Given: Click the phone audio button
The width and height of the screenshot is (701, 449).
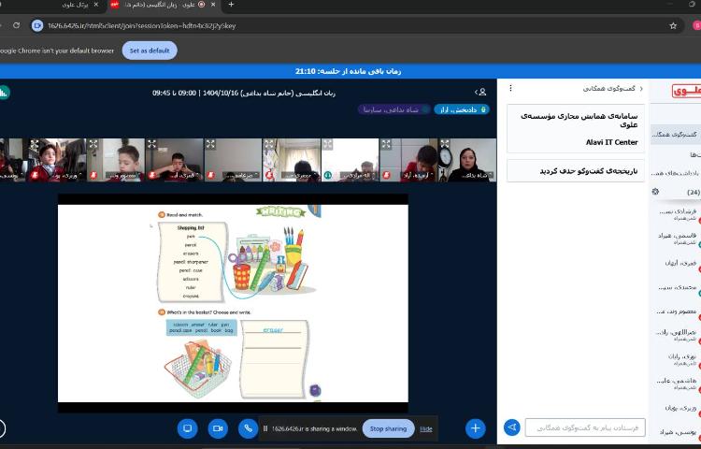Looking at the screenshot, I should (x=248, y=427).
